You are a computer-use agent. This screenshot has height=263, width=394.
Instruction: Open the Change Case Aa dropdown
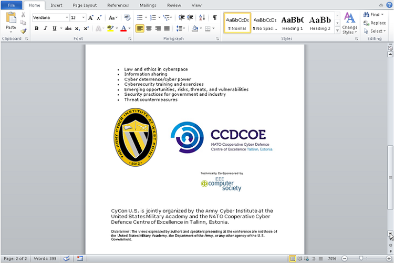click(x=113, y=17)
